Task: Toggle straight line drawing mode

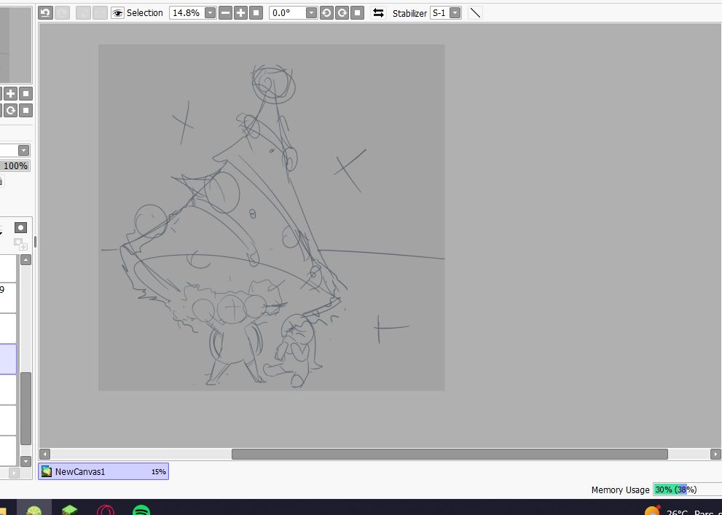Action: pos(475,13)
